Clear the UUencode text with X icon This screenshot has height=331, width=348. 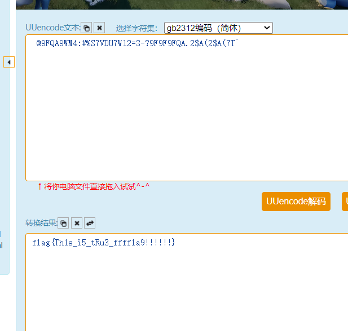(99, 28)
